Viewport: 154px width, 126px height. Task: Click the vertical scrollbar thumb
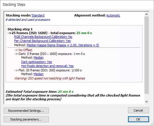pos(147,55)
